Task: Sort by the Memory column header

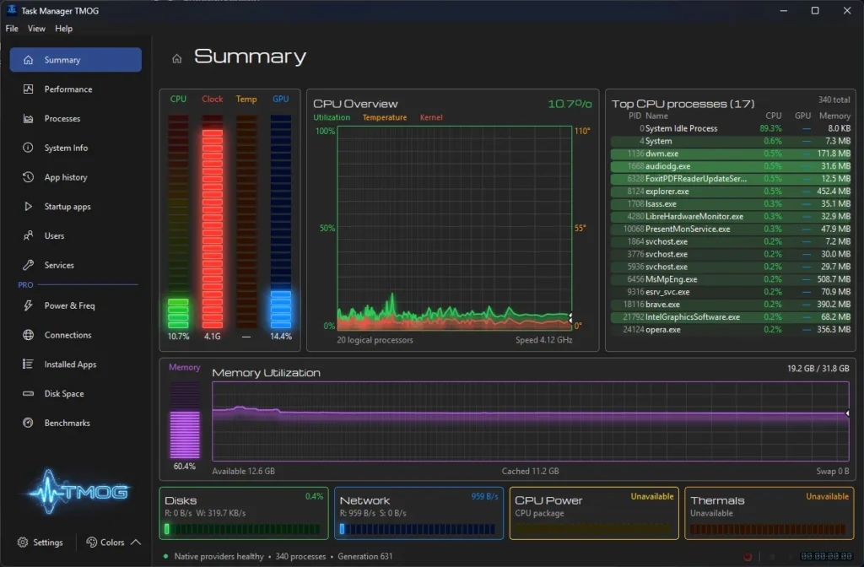Action: coord(834,116)
